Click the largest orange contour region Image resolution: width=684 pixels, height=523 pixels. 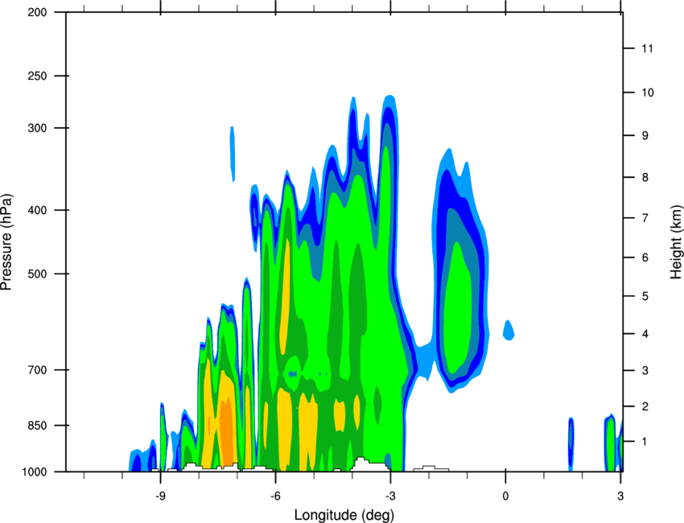pyautogui.click(x=227, y=432)
